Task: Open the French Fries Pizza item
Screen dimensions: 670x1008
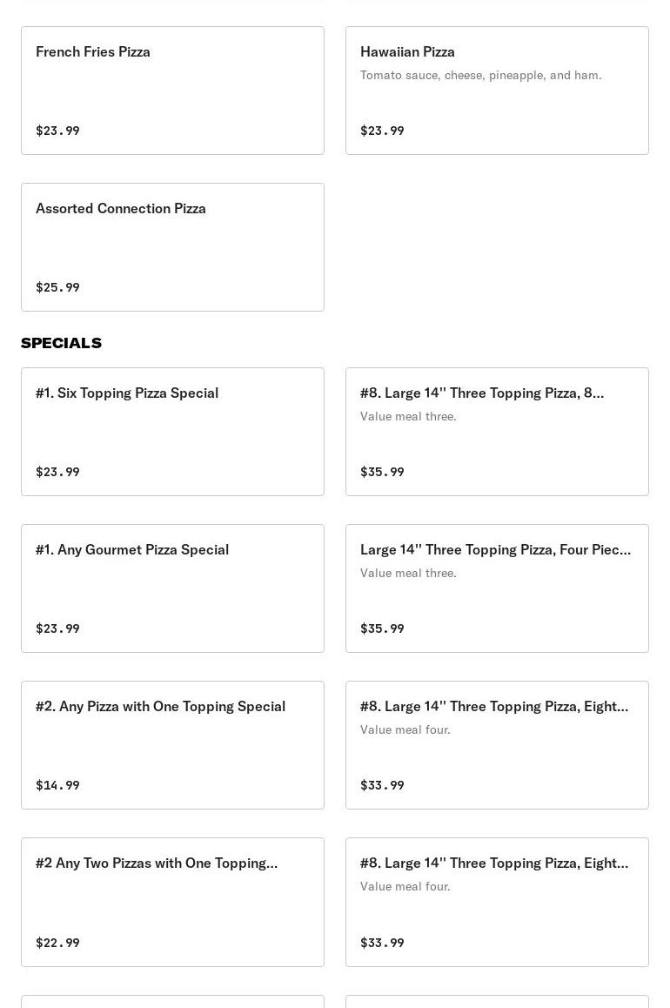Action: (x=172, y=91)
